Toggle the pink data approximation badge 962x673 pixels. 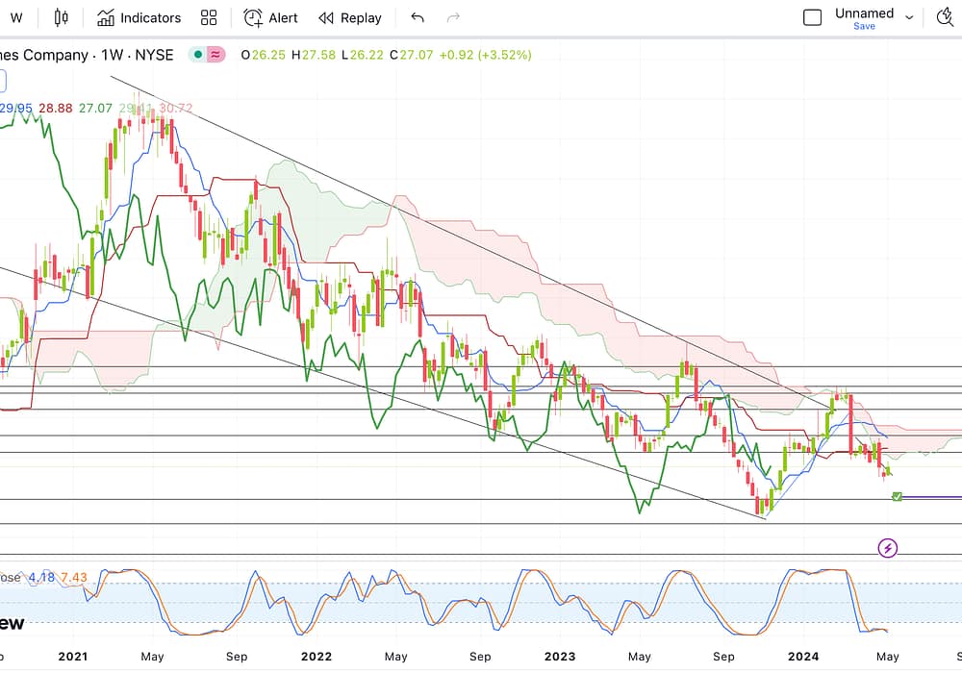coord(216,55)
